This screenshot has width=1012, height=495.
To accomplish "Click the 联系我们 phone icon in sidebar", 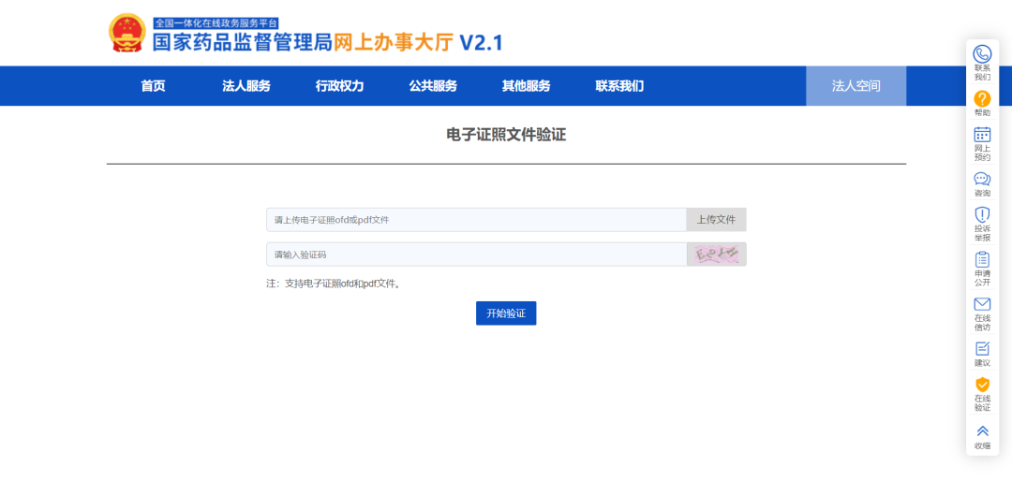I will (x=982, y=54).
